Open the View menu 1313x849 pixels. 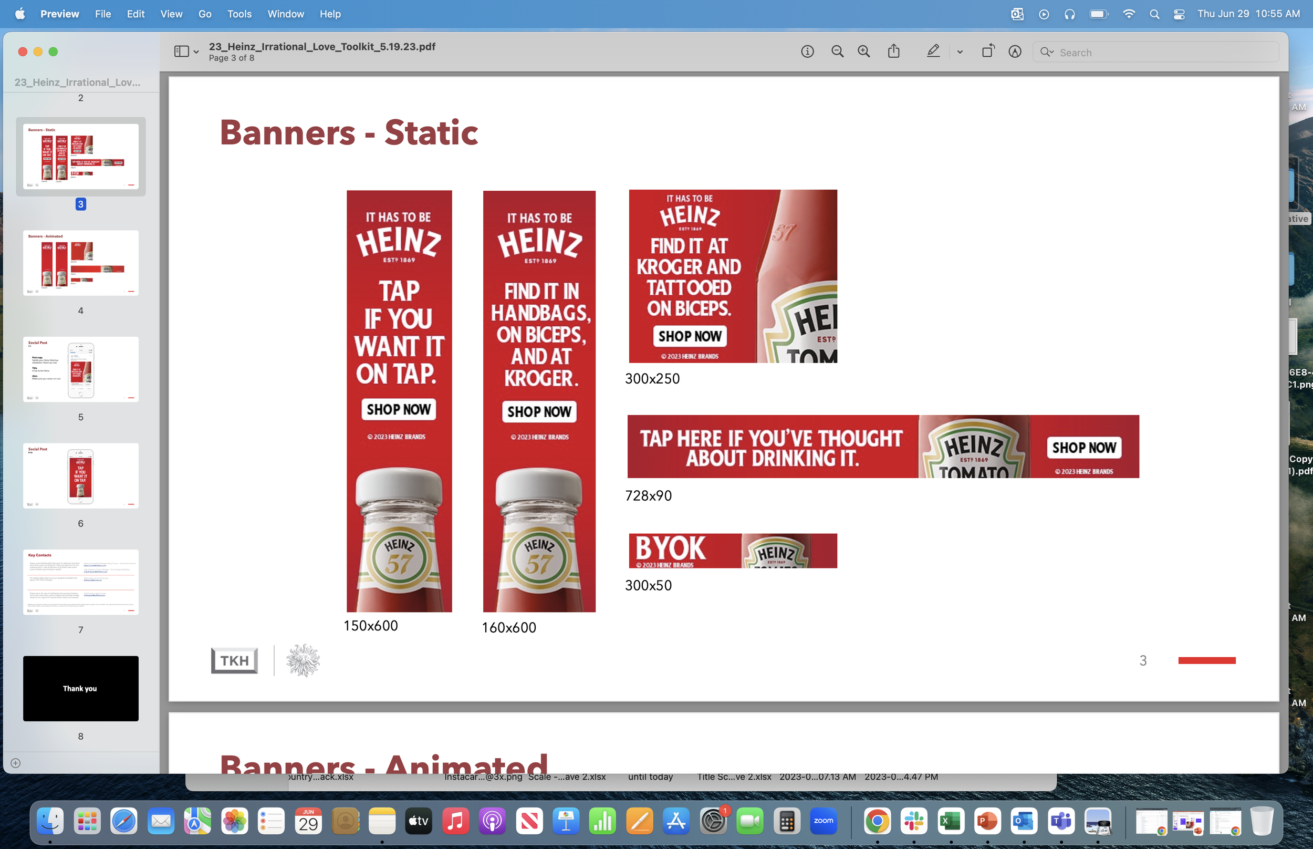171,14
